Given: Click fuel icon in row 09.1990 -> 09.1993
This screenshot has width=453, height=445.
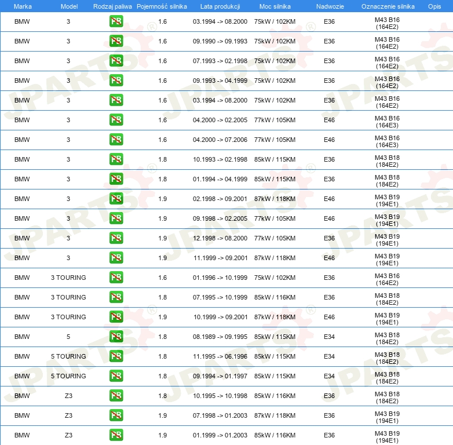Looking at the screenshot, I should click(x=116, y=41).
